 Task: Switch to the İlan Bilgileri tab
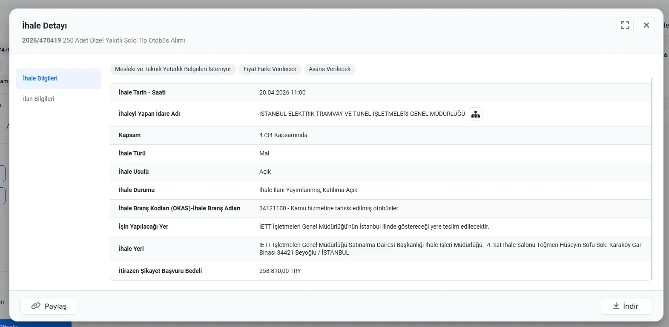tap(39, 99)
